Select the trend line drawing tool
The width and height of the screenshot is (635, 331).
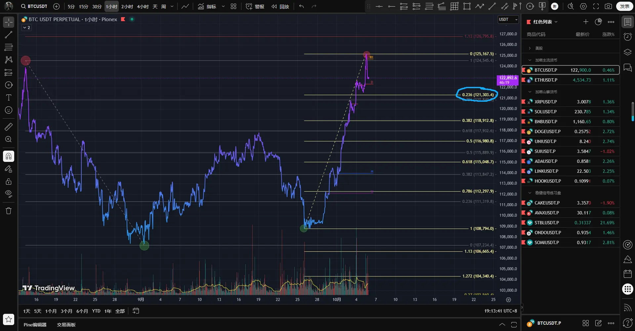tap(9, 35)
